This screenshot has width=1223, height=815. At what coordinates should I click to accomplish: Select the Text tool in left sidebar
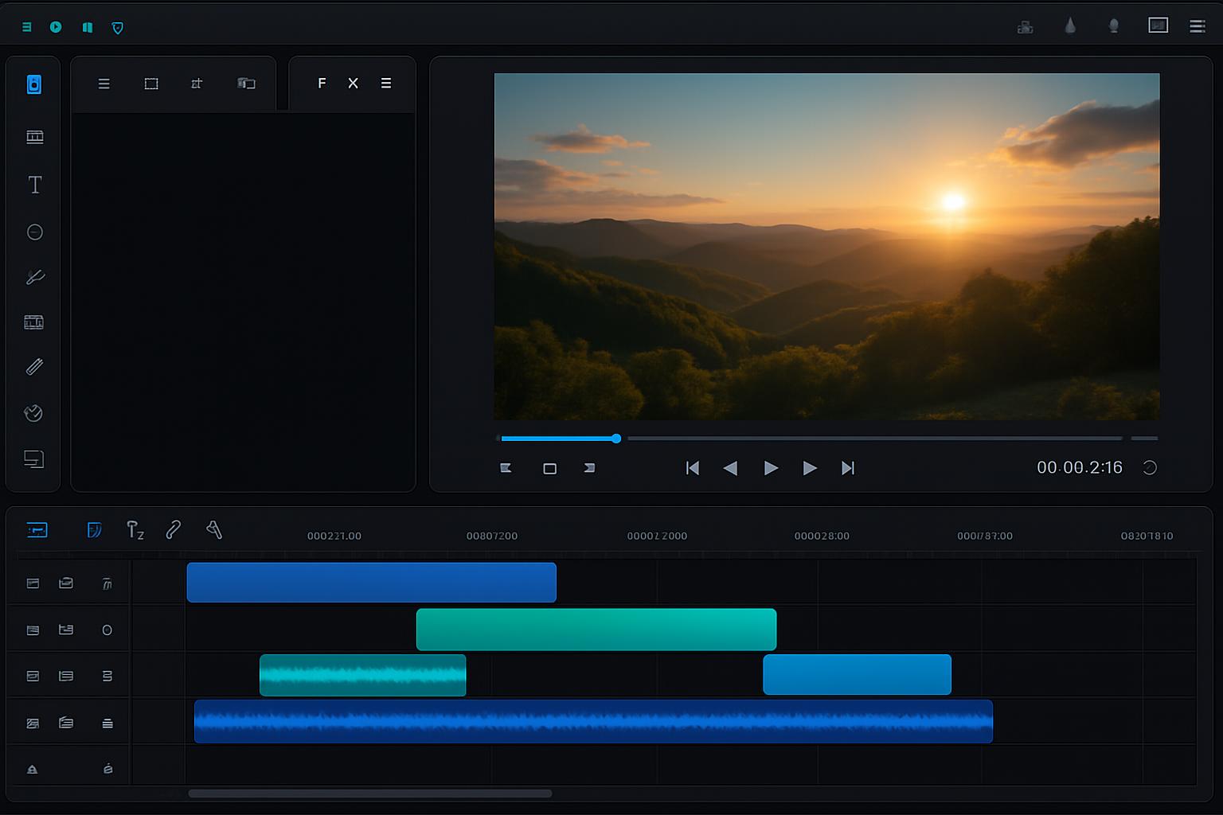click(35, 185)
